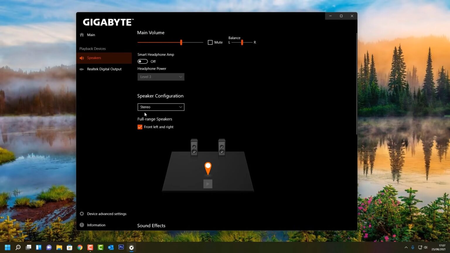This screenshot has width=450, height=253.
Task: Select Speakers under Playback Devices
Action: tap(94, 58)
